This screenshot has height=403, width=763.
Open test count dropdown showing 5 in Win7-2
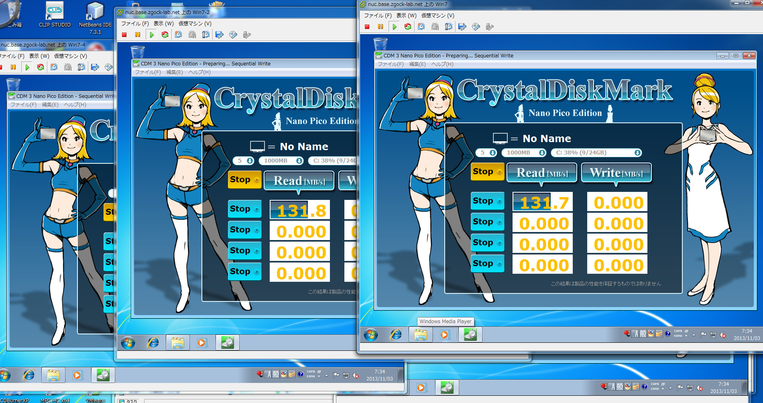244,161
